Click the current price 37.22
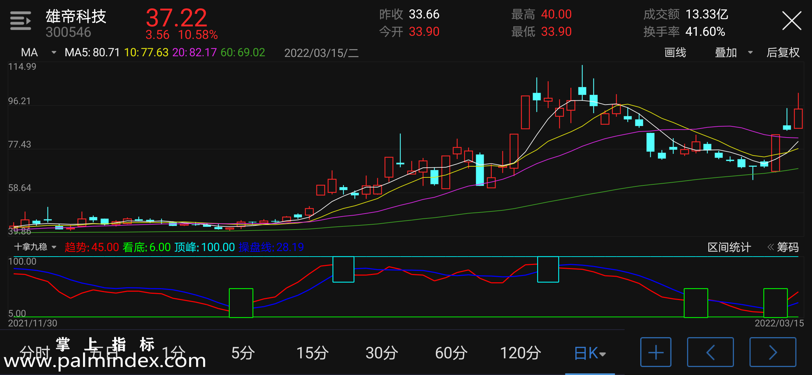 [x=176, y=18]
